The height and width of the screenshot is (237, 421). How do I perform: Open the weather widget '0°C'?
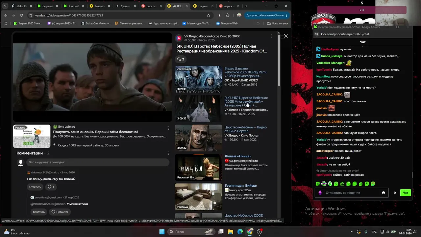coord(15,232)
